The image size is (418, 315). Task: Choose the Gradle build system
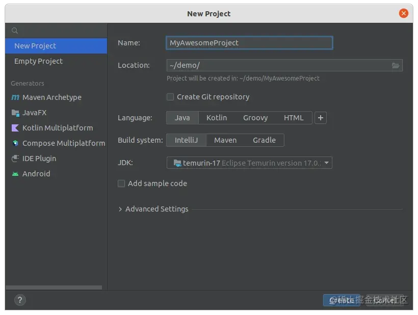click(x=264, y=140)
